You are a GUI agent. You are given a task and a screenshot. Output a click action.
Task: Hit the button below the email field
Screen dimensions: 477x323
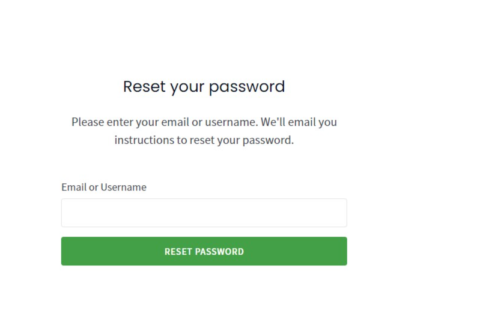point(204,251)
